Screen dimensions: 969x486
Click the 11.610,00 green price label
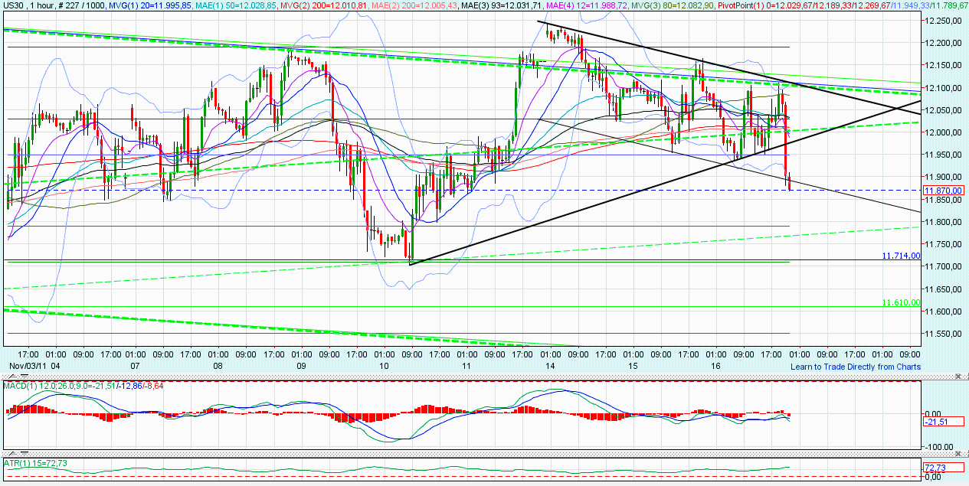tap(900, 302)
